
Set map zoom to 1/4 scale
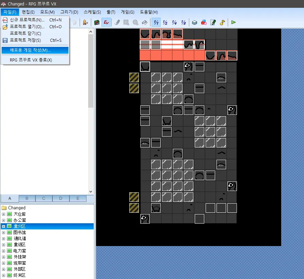click(x=174, y=22)
